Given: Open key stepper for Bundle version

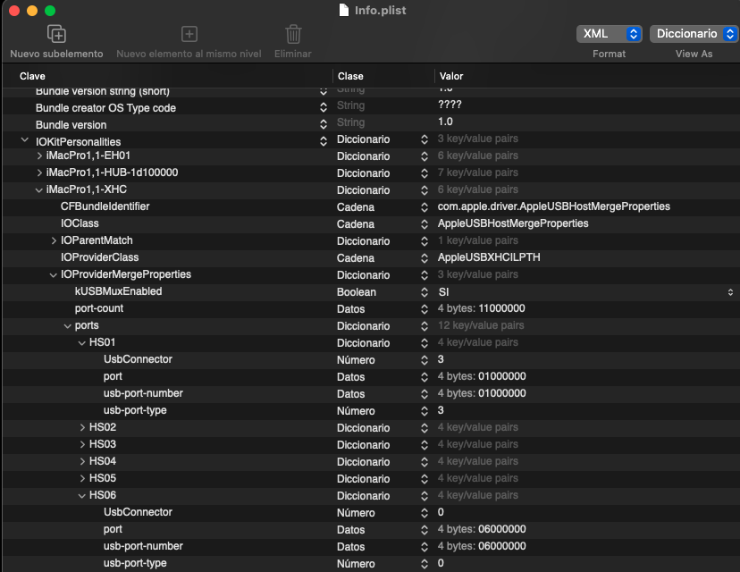Looking at the screenshot, I should [324, 124].
